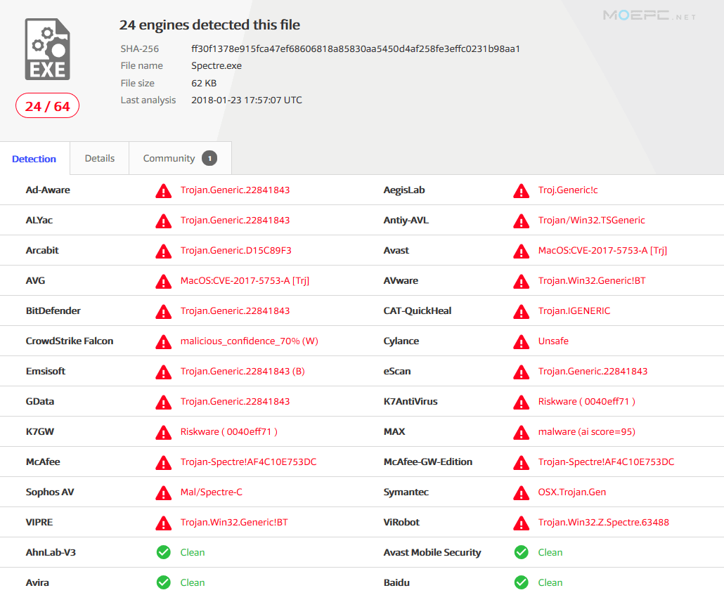Screen dimensions: 724x595
Task: Click the SHA-256 hash value
Action: 356,49
